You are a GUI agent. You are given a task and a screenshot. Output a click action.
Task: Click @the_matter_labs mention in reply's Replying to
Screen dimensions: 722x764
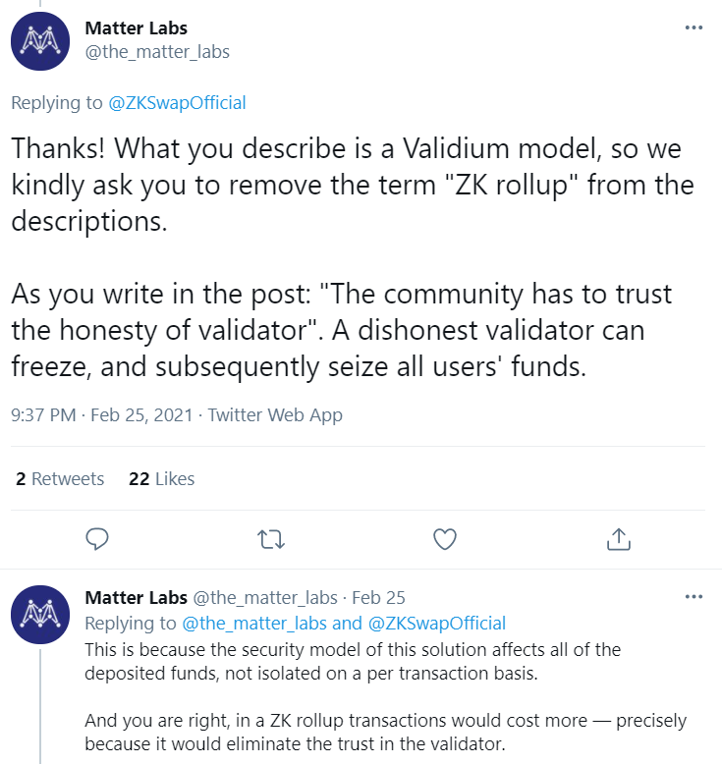254,624
